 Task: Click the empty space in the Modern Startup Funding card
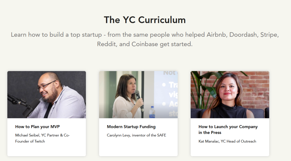(x=138, y=147)
